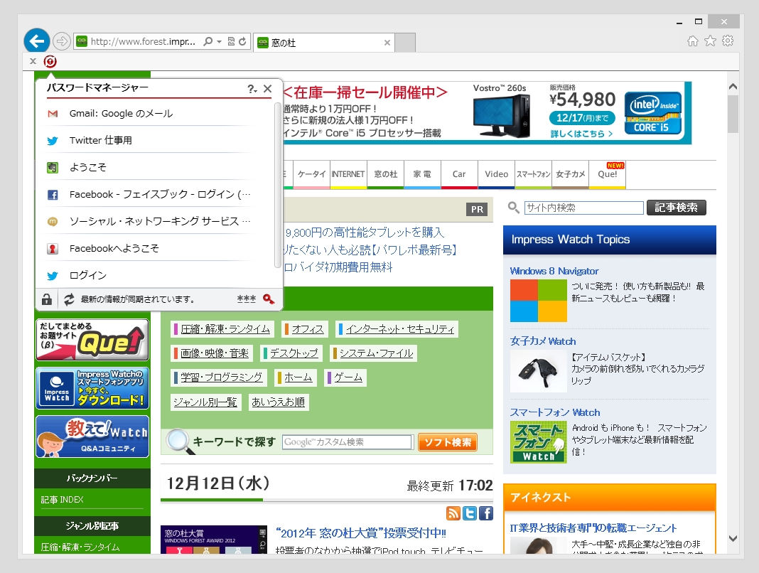Open the Car navigation tab
This screenshot has height=573, width=759.
coord(459,174)
